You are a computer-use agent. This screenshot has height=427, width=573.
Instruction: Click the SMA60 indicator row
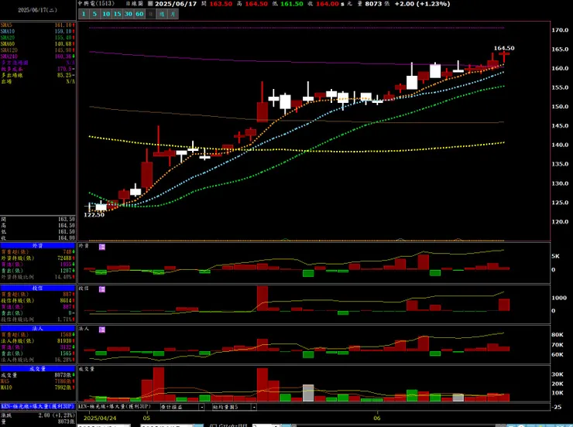[x=38, y=44]
